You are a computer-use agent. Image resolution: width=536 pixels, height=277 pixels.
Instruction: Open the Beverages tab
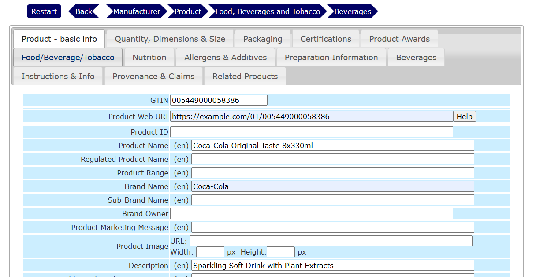416,58
